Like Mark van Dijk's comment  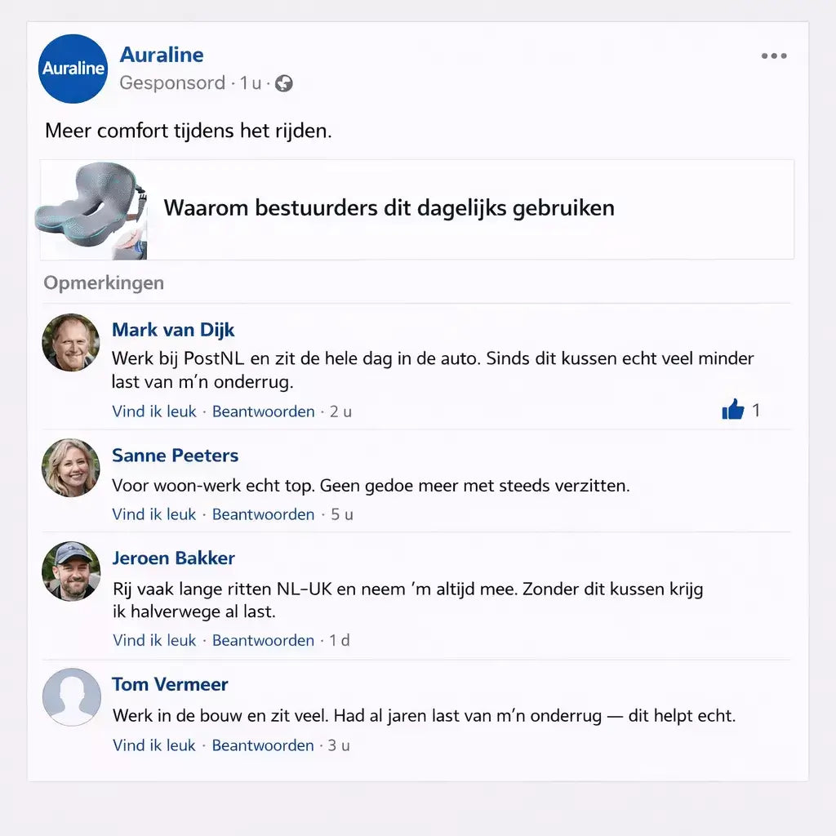coord(154,411)
